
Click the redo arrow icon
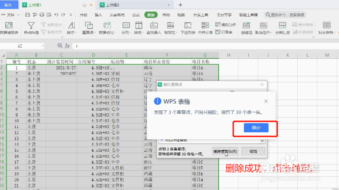point(63,15)
